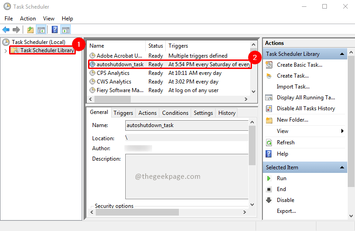
Task: Toggle the Show/Hide Console Tree icon
Action: (x=41, y=29)
